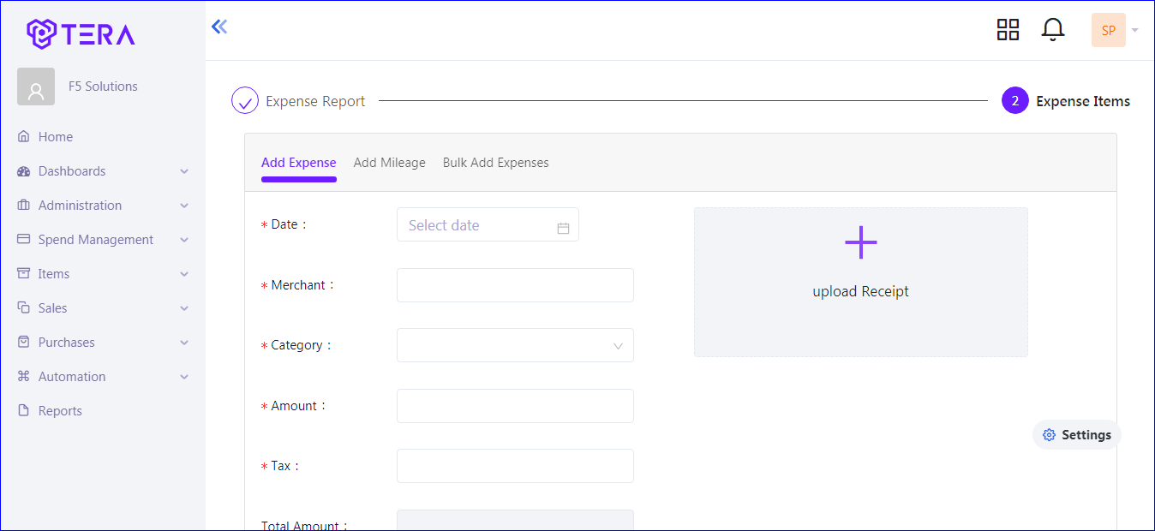Click the calendar icon in Date field
Screen dimensions: 1155x531
point(563,228)
